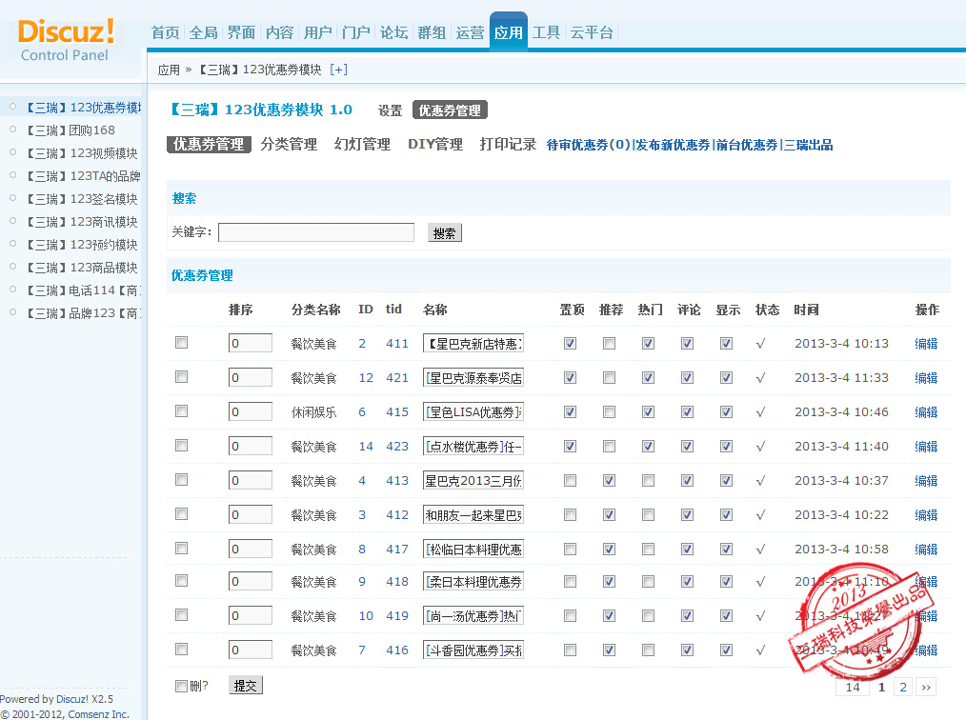
Task: Focus the 关键字 search input field
Action: point(316,232)
